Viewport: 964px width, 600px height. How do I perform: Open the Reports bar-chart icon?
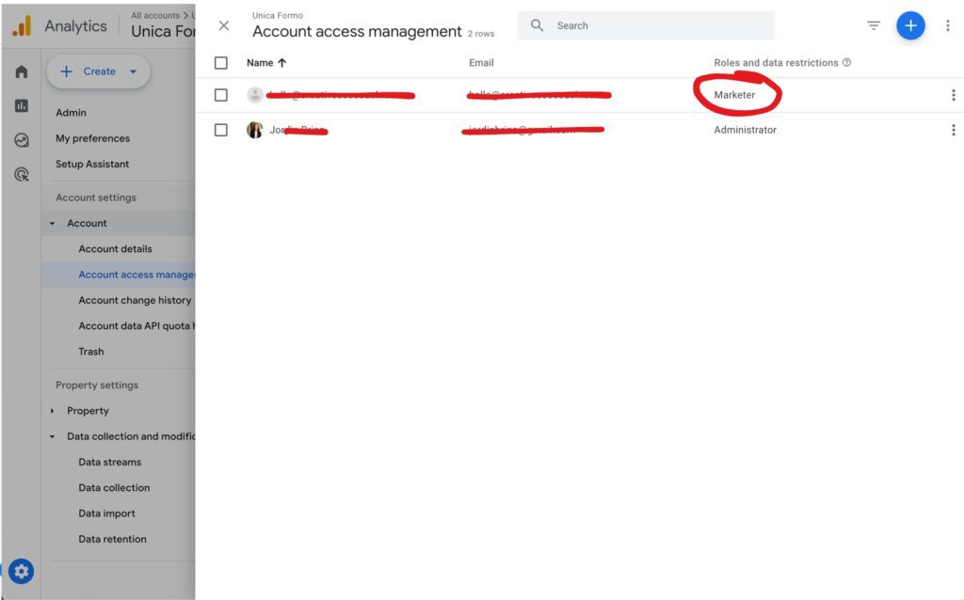[21, 106]
